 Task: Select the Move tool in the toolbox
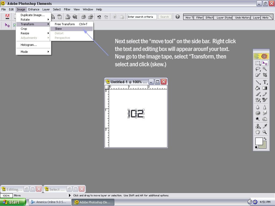click(265, 63)
